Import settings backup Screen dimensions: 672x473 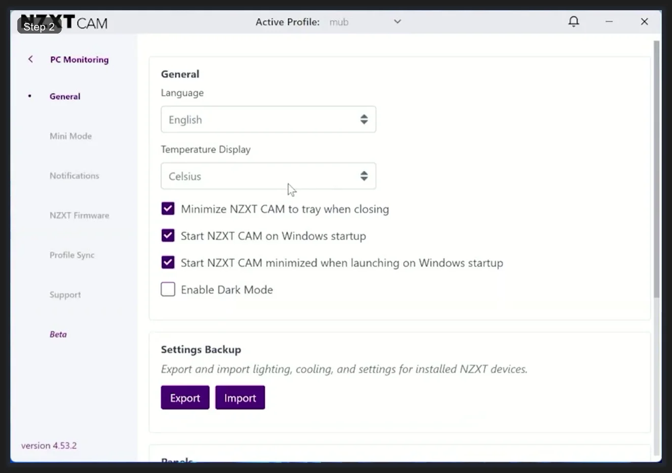click(240, 397)
